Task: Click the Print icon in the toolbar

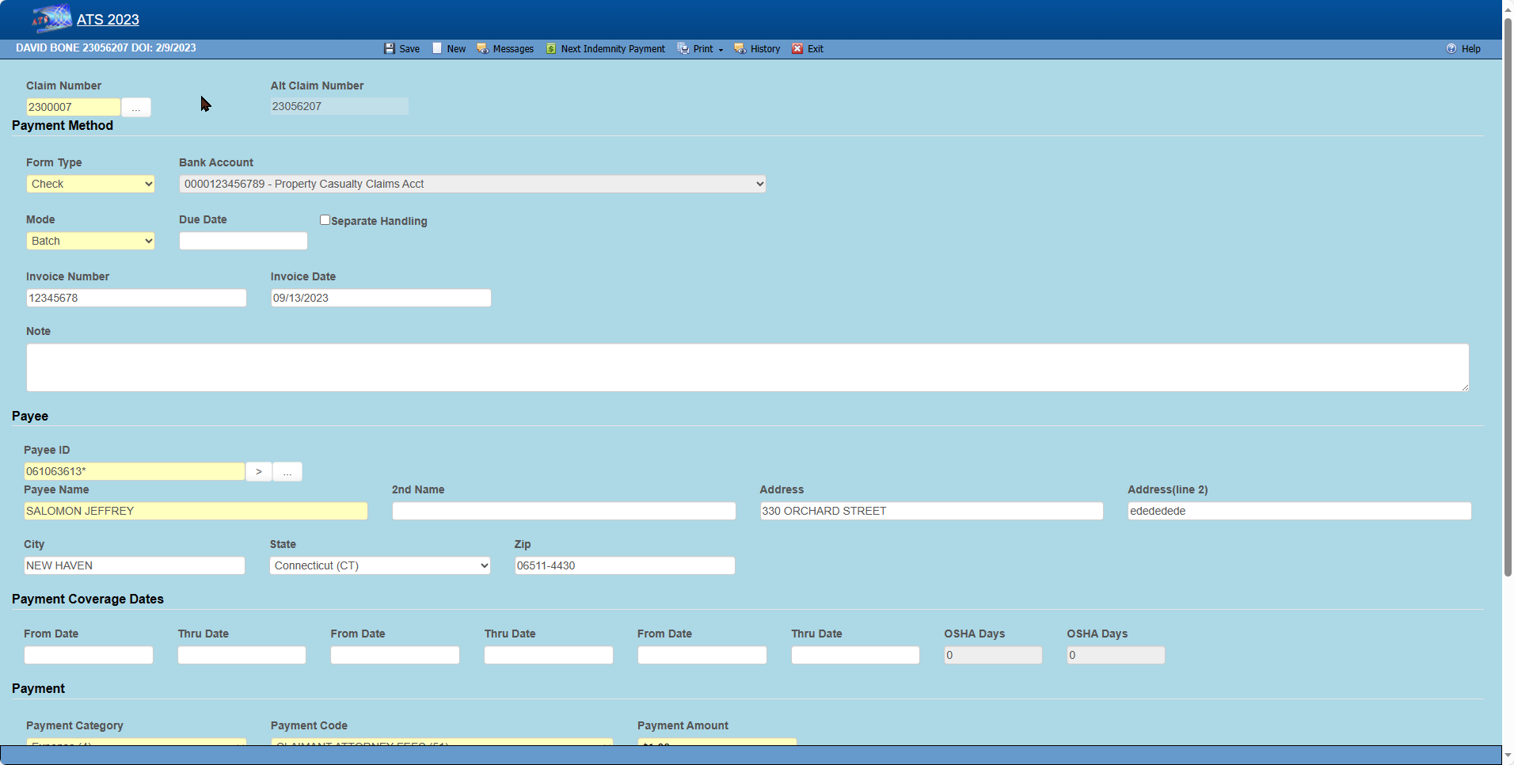Action: 683,49
